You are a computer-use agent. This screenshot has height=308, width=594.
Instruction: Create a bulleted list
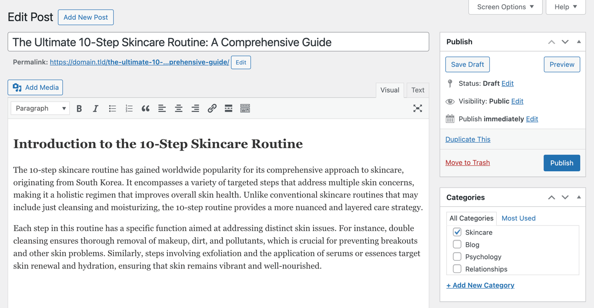112,108
